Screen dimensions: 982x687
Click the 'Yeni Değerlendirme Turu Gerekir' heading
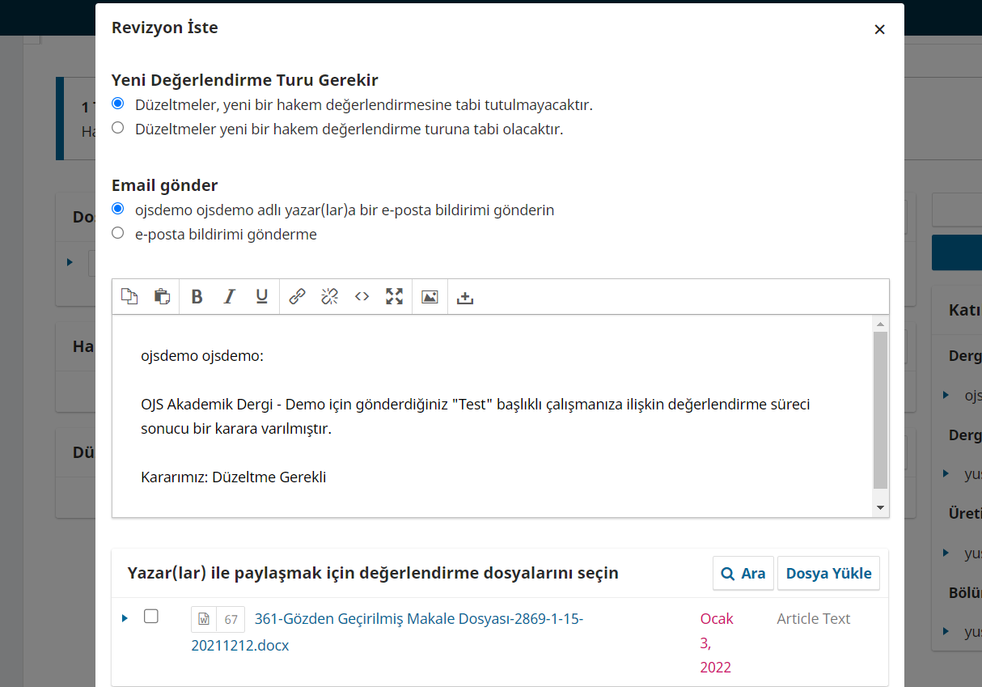click(x=245, y=80)
